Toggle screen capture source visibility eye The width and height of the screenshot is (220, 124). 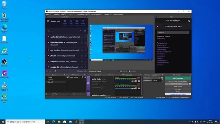(x=82, y=77)
